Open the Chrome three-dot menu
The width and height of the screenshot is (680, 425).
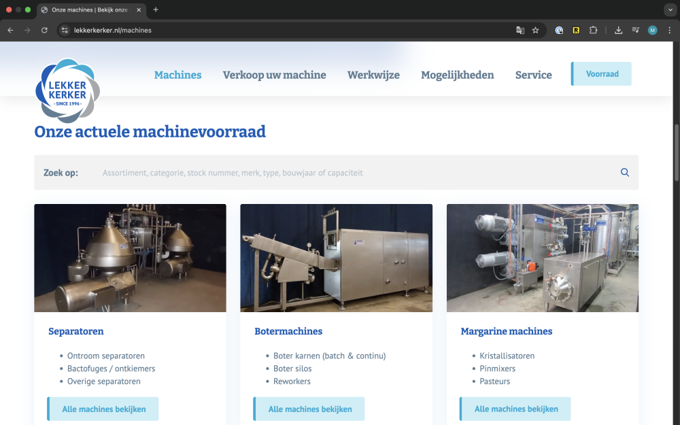click(670, 30)
